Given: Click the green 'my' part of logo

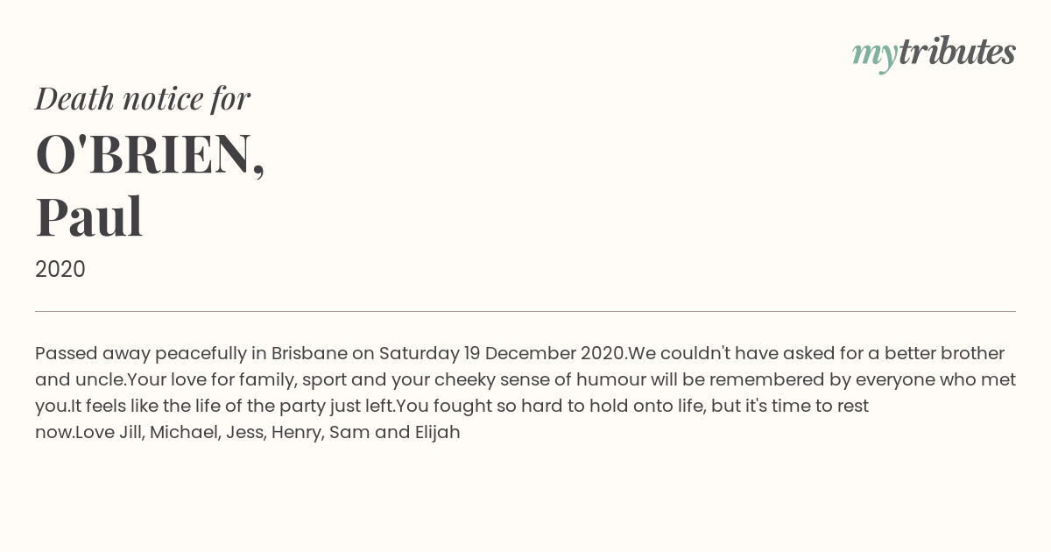Looking at the screenshot, I should point(874,56).
